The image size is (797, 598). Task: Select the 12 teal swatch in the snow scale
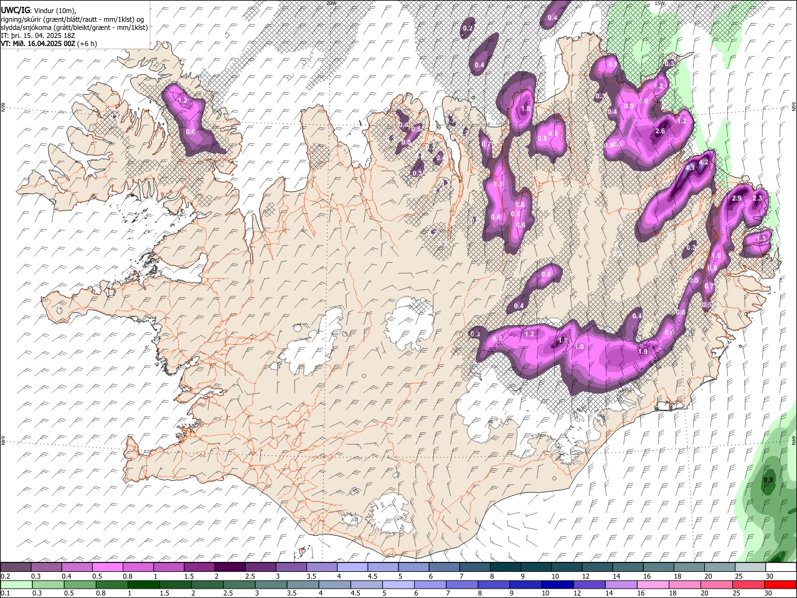click(x=597, y=567)
